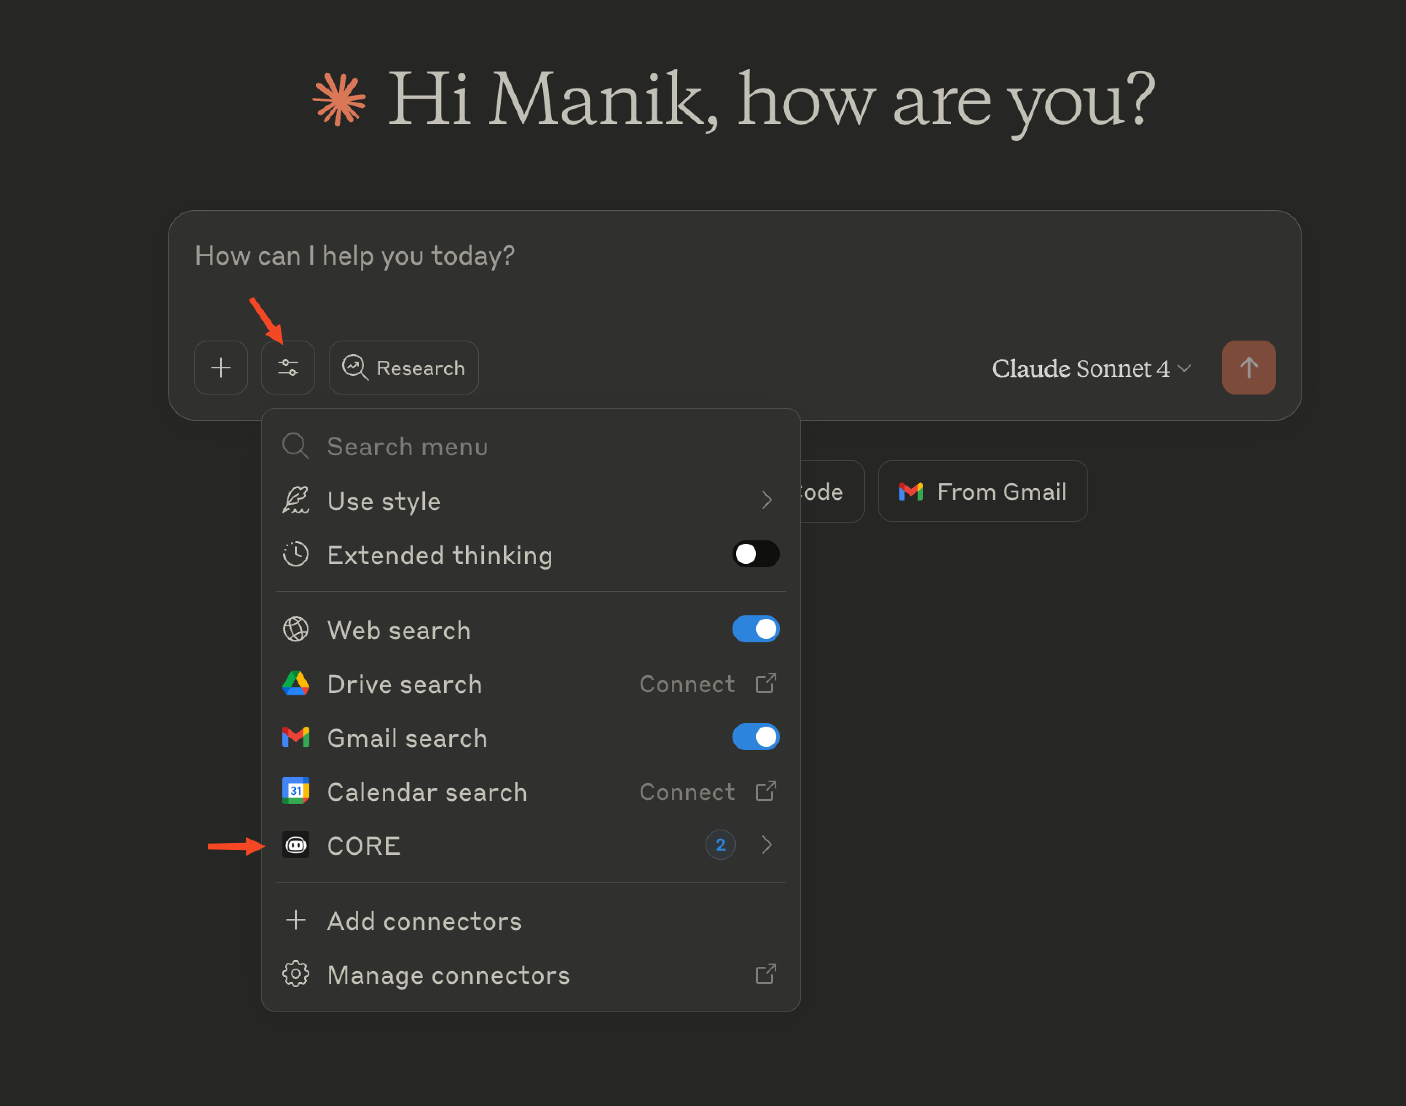Disable the Gmail search toggle
The width and height of the screenshot is (1406, 1106).
point(755,737)
